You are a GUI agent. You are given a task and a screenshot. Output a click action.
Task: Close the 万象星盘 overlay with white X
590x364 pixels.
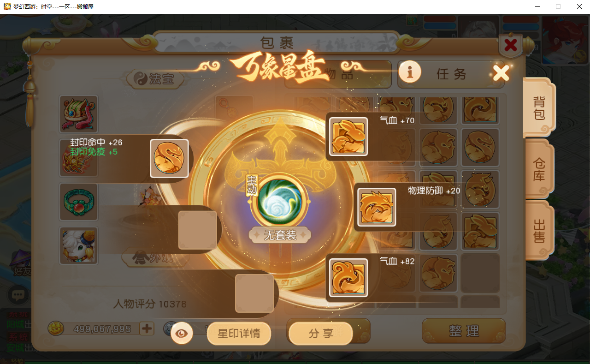click(x=501, y=72)
